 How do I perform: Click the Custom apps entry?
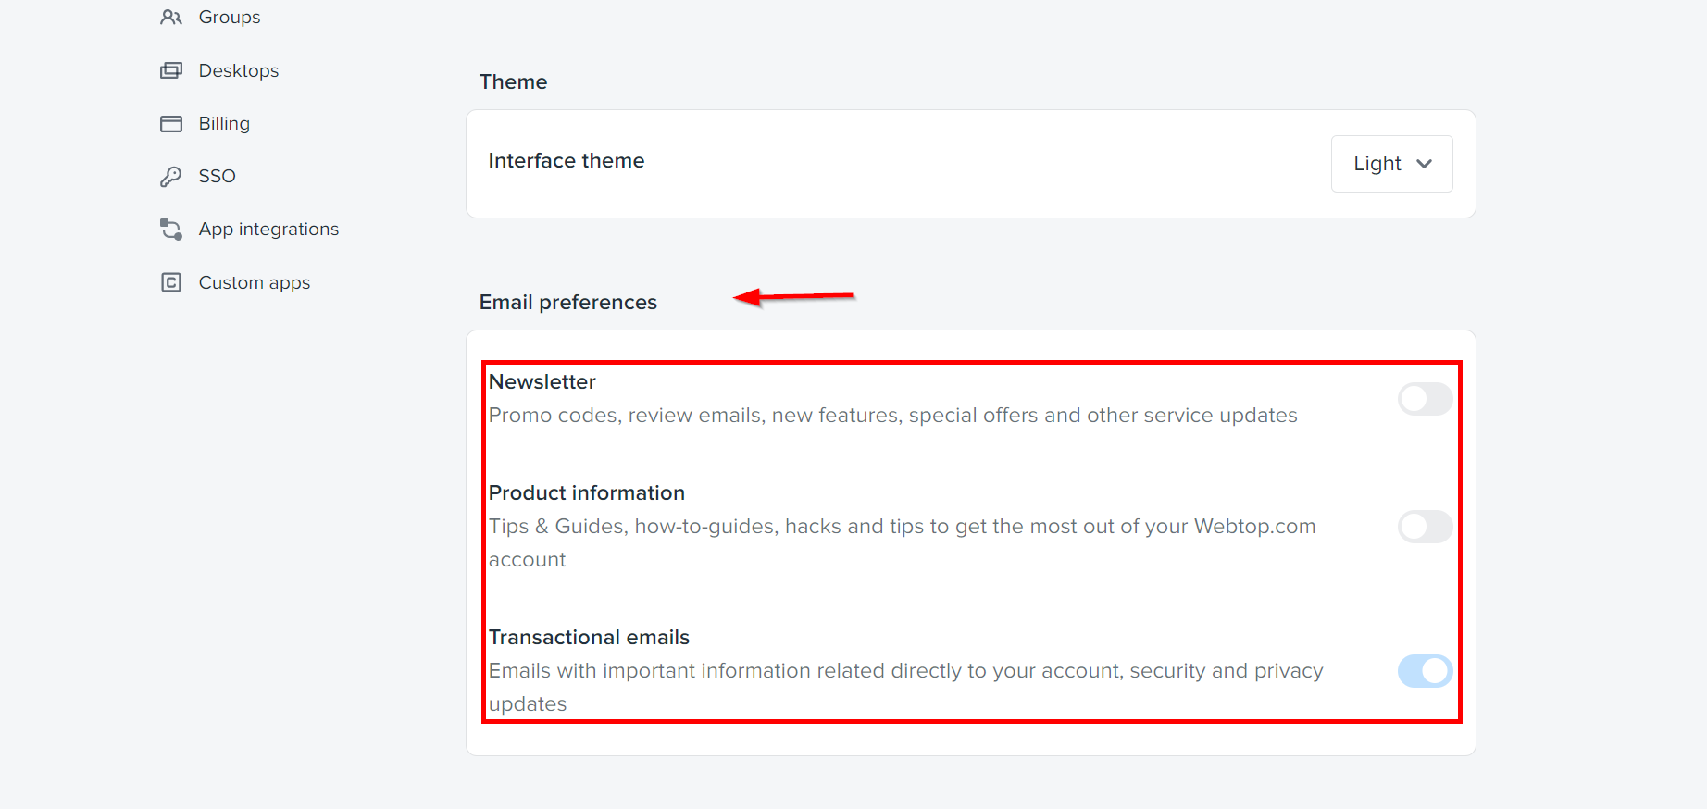pos(254,281)
